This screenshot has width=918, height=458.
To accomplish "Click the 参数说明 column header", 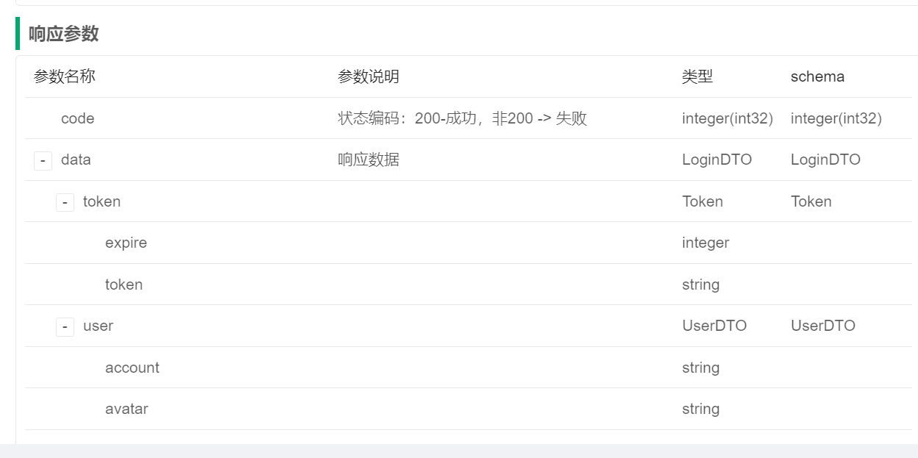I will tap(369, 76).
